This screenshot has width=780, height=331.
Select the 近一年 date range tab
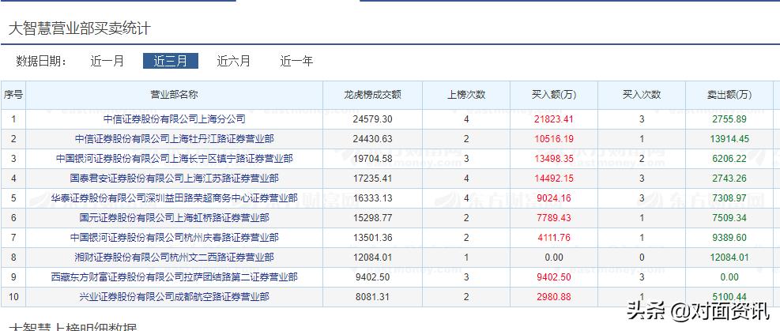(x=297, y=61)
